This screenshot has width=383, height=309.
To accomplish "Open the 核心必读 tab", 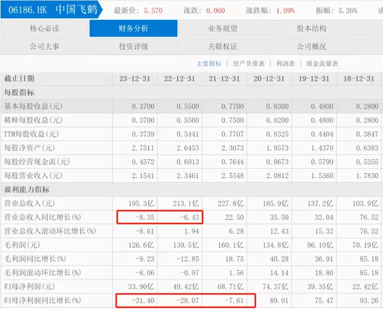I will pyautogui.click(x=44, y=28).
